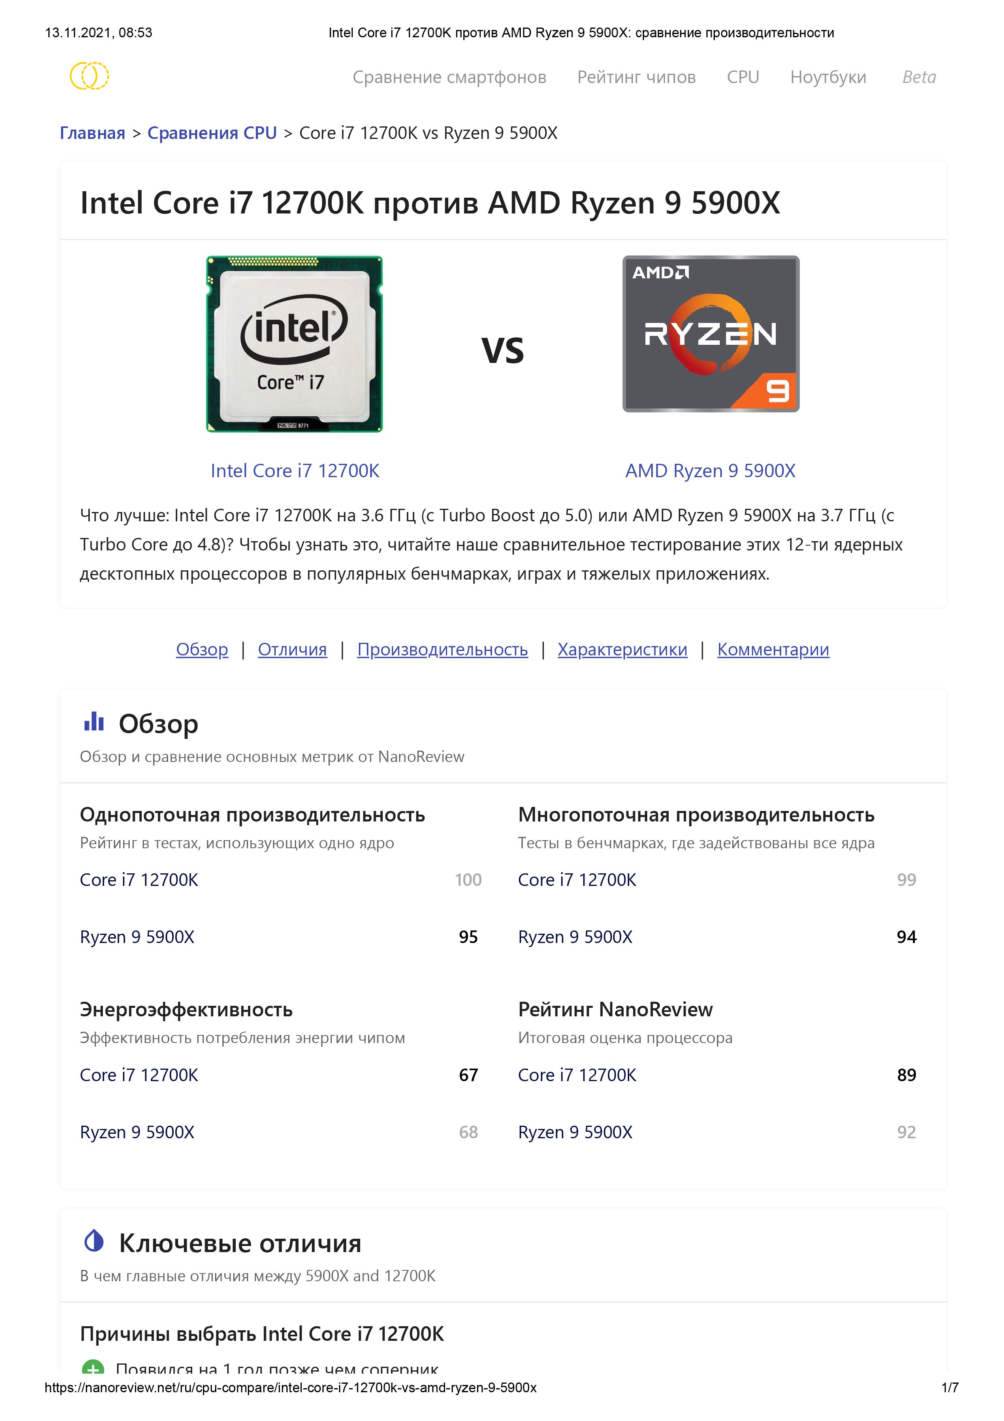Image resolution: width=1004 pixels, height=1421 pixels.
Task: Click the drop icon beside Ключевые отличия
Action: click(94, 1241)
